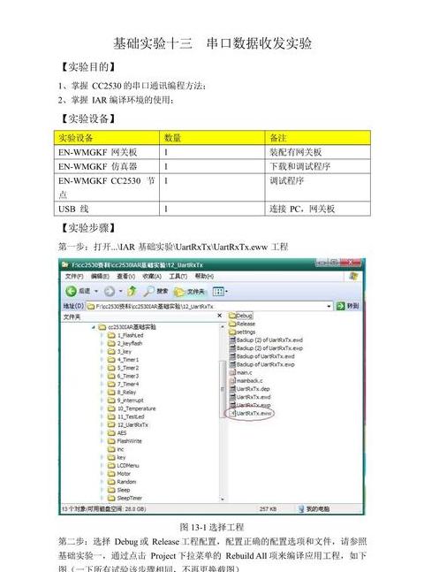Viewport: 424px width, 572px height.
Task: Click the EN-WMGKF 网关板 table cell
Action: click(107, 152)
